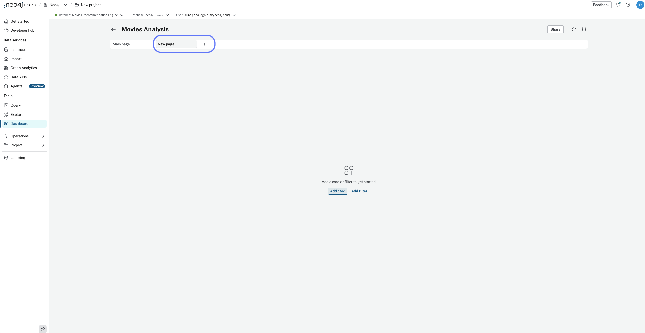
Task: Click the New page name input field
Action: tap(176, 44)
